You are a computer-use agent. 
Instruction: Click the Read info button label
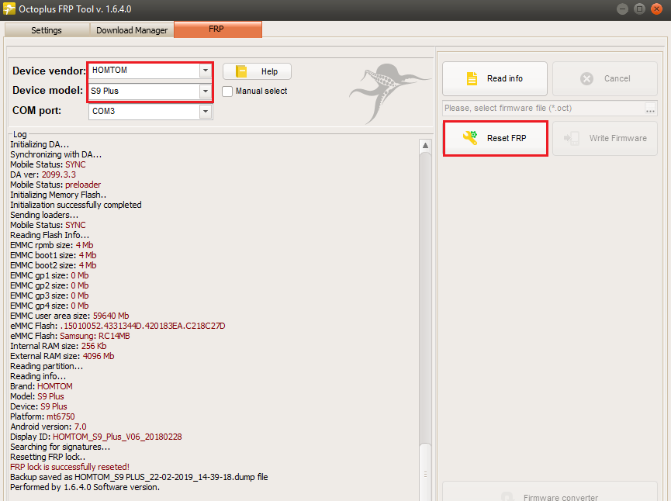[504, 79]
